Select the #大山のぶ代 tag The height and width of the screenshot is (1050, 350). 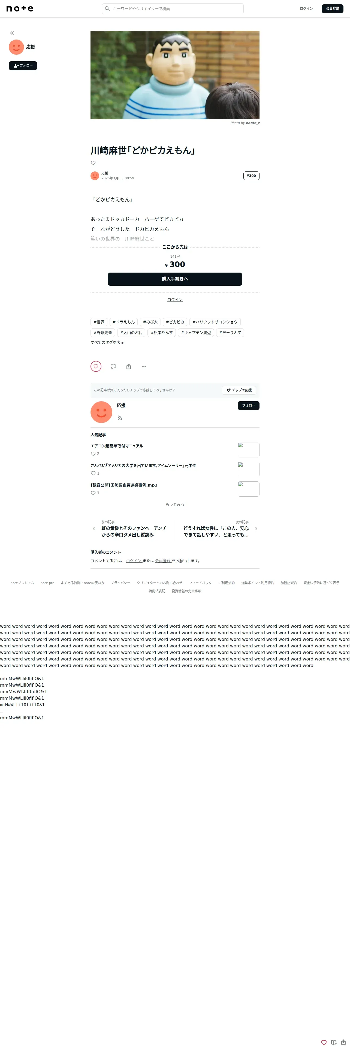(x=131, y=333)
